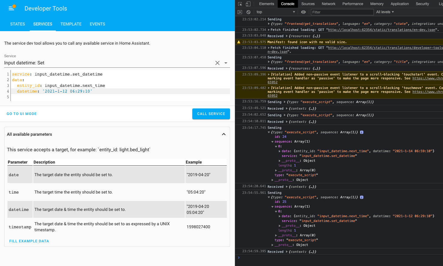Click the console Filter input field
Image resolution: width=443 pixels, height=266 pixels.
[x=342, y=12]
